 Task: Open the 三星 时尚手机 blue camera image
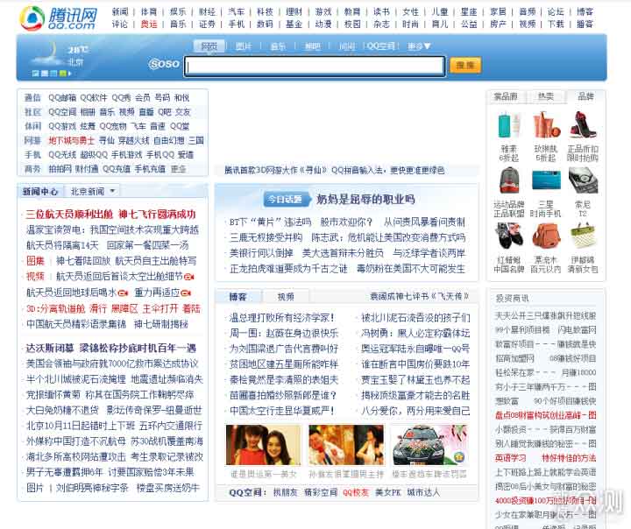pyautogui.click(x=546, y=180)
